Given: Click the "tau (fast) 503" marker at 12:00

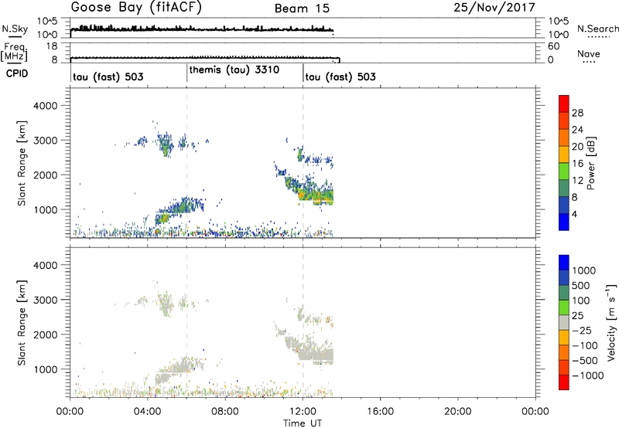Looking at the screenshot, I should click(340, 76).
